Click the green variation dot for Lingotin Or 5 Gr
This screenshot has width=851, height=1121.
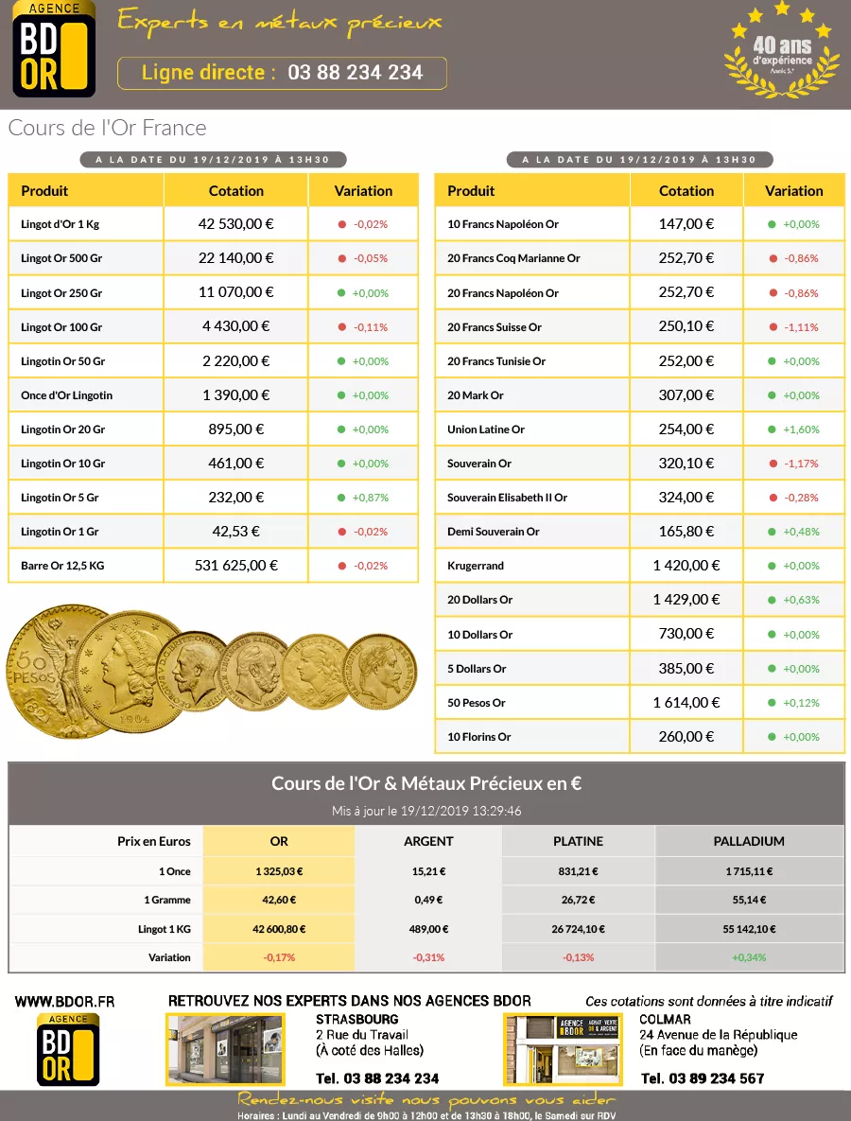pyautogui.click(x=341, y=498)
